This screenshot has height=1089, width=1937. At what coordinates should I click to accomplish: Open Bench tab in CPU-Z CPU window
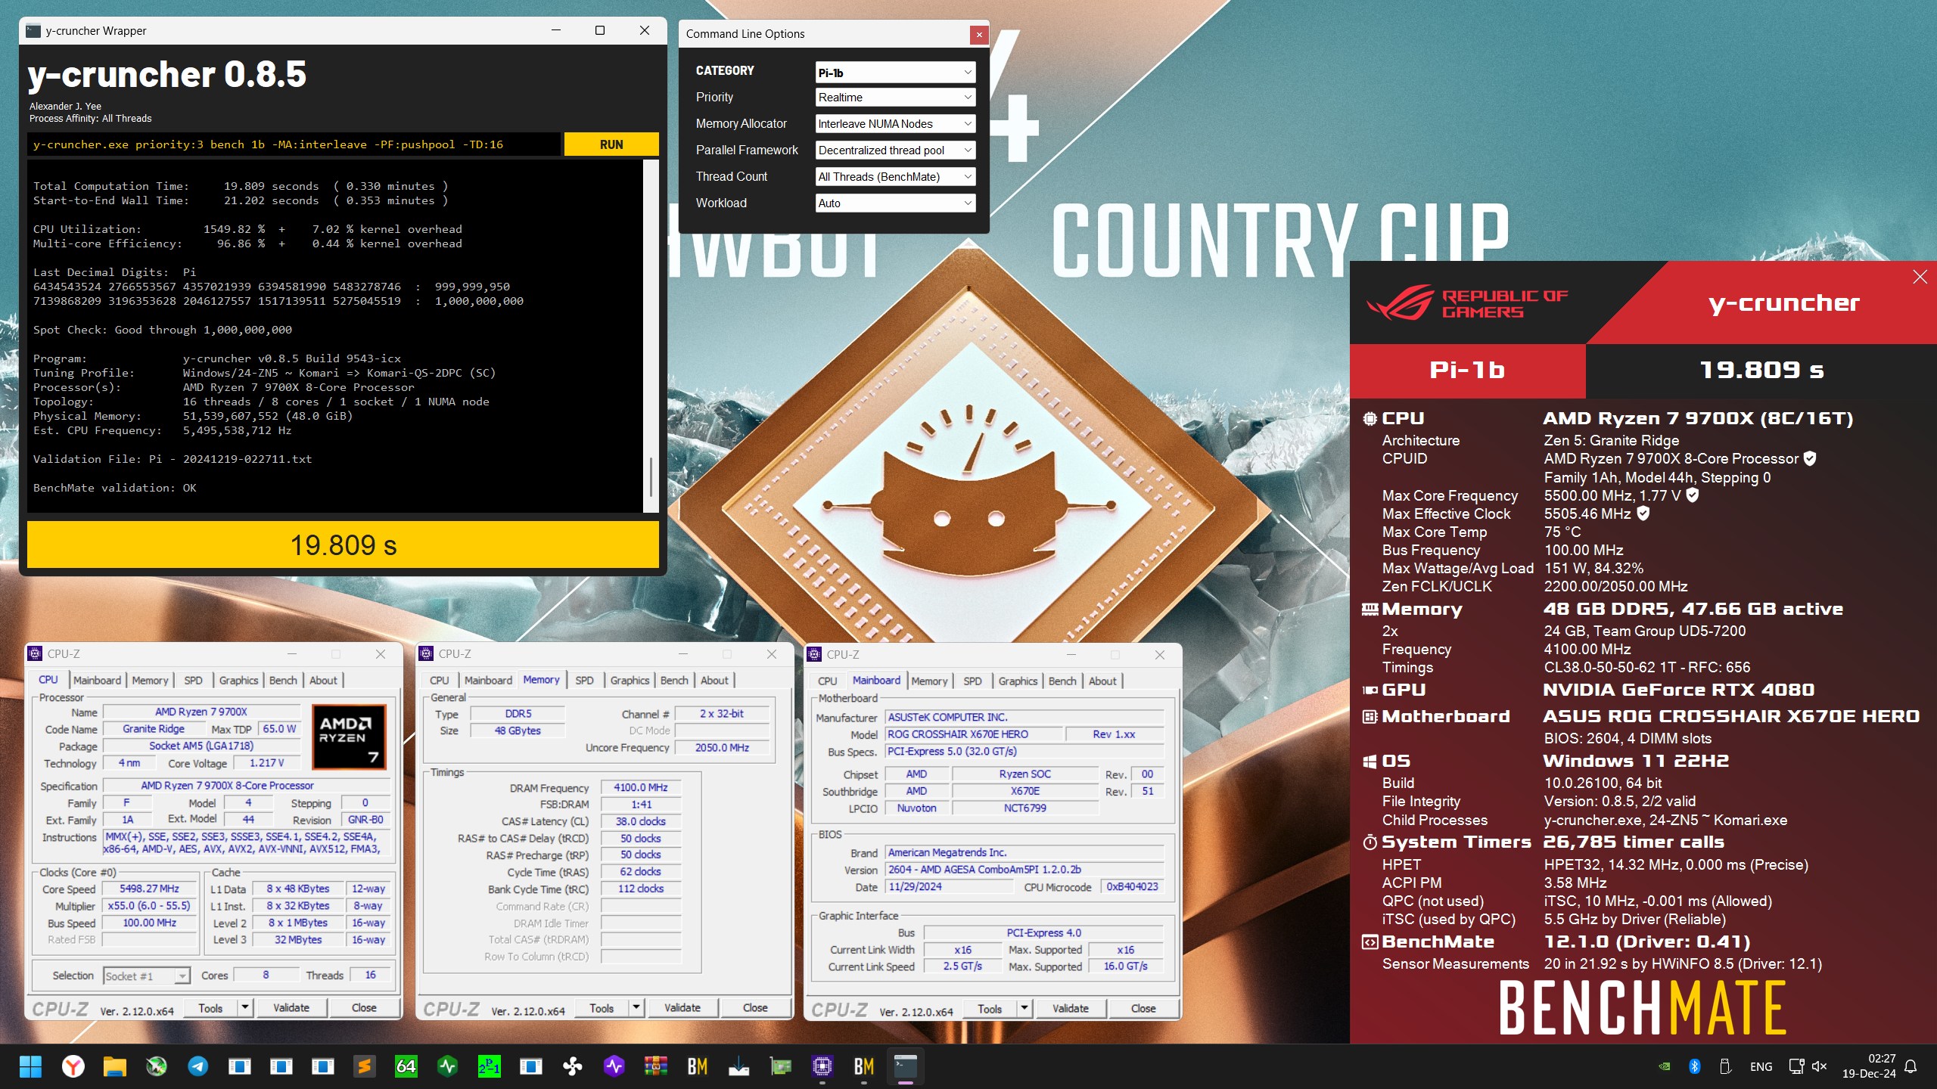tap(283, 680)
